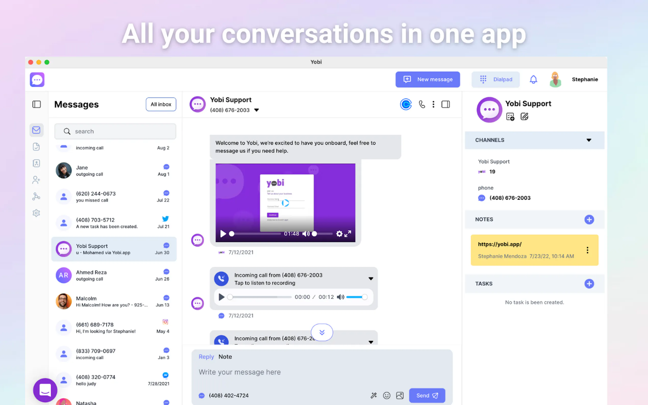The height and width of the screenshot is (405, 648).
Task: Click edit contact pencil icon for Yobi Support
Action: pyautogui.click(x=524, y=117)
